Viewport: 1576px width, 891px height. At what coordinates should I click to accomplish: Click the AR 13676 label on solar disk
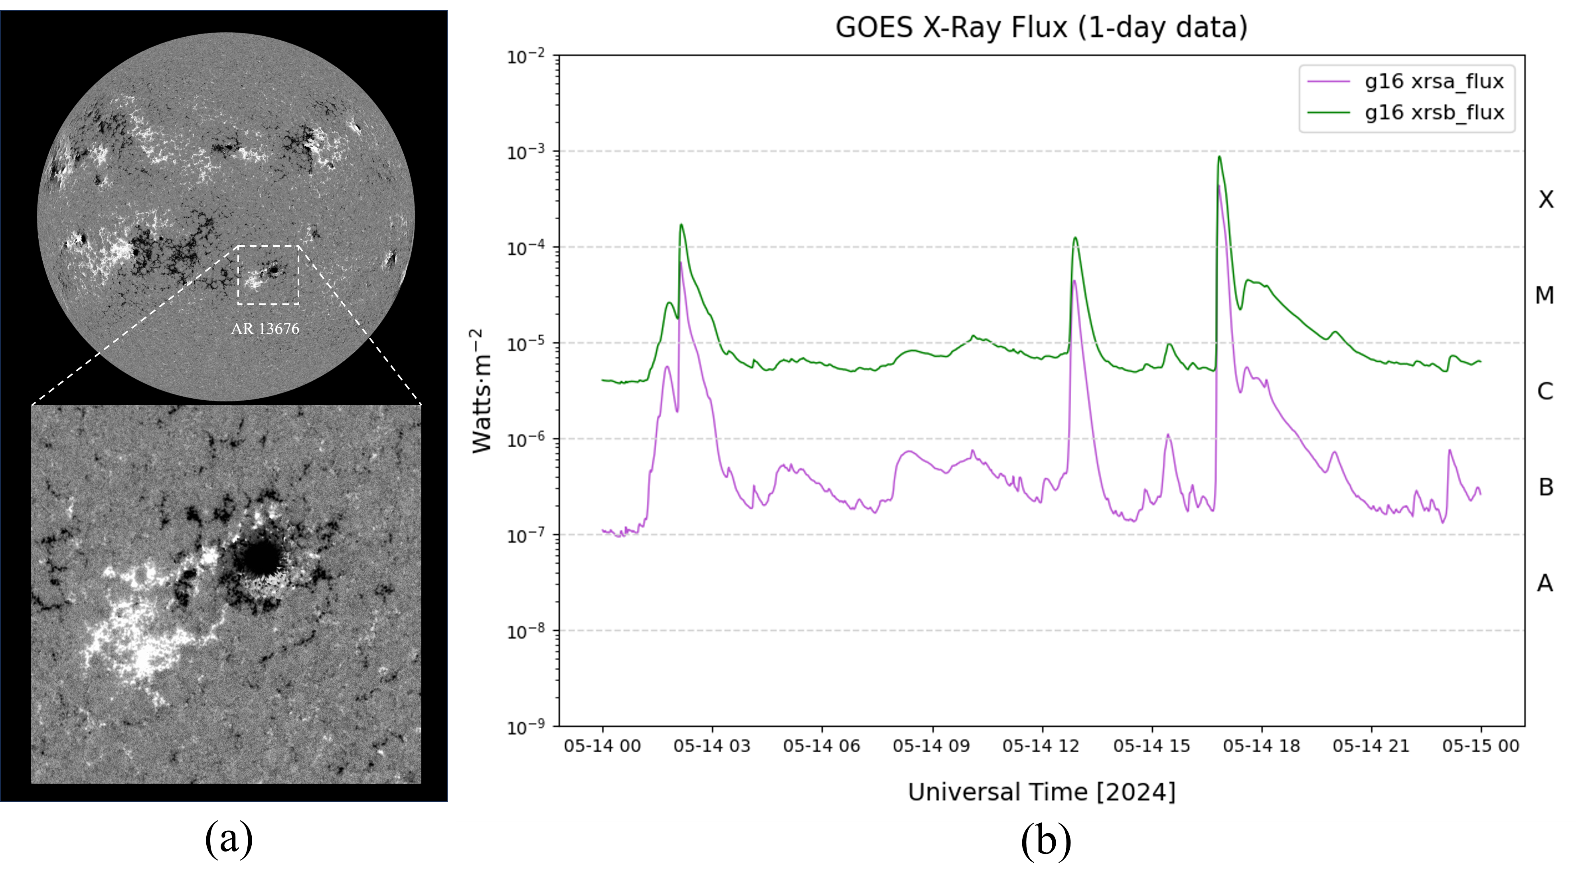[265, 329]
